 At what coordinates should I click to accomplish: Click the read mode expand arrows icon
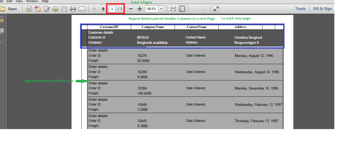[216, 9]
